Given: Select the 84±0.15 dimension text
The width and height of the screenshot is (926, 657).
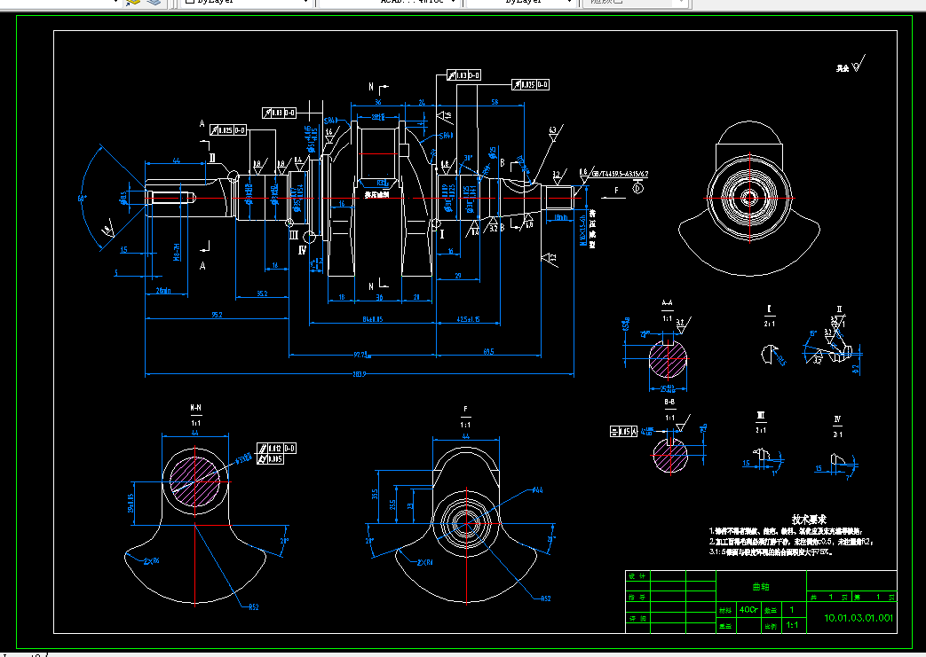Looking at the screenshot, I should [x=372, y=319].
